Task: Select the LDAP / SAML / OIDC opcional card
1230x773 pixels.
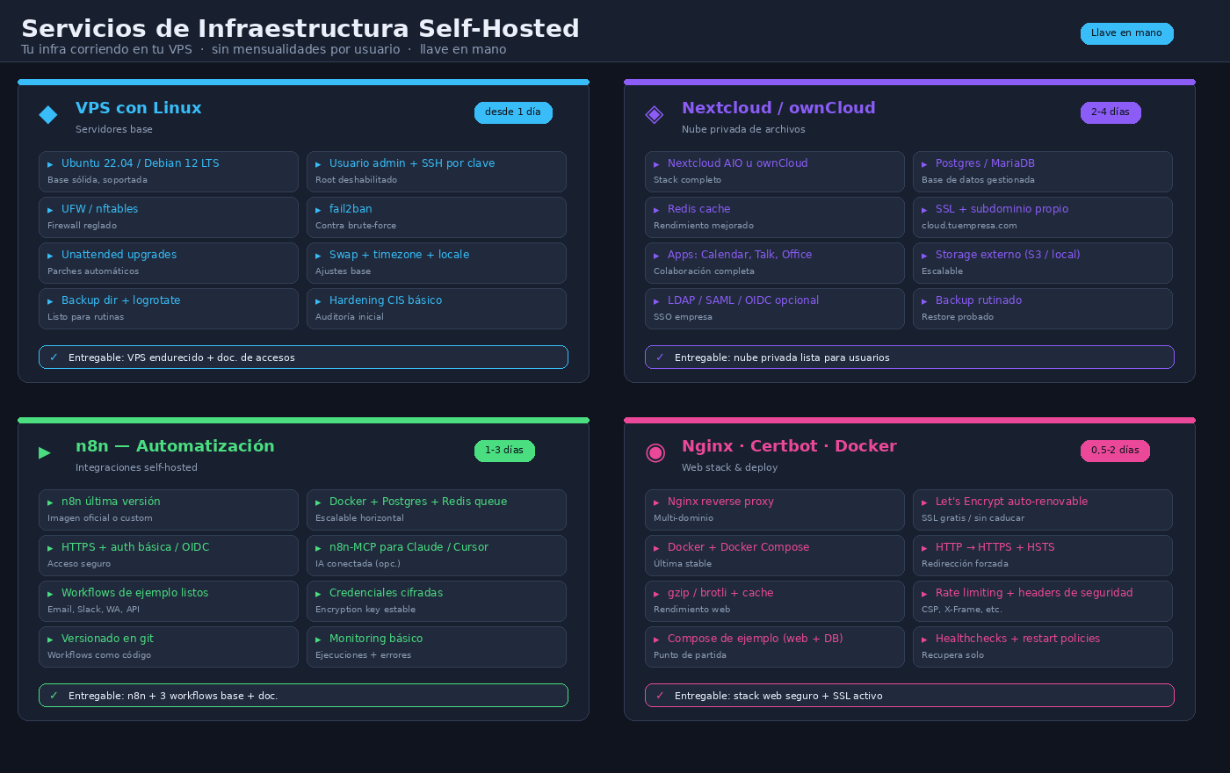Action: click(x=775, y=308)
